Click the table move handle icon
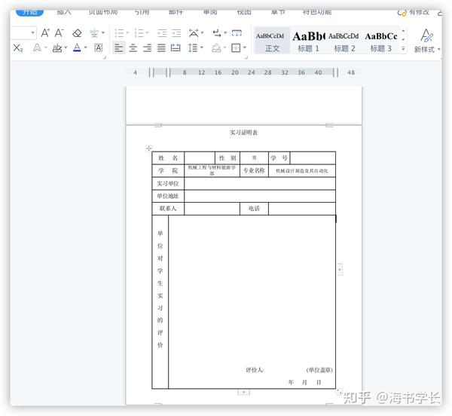452x416 pixels. click(148, 148)
